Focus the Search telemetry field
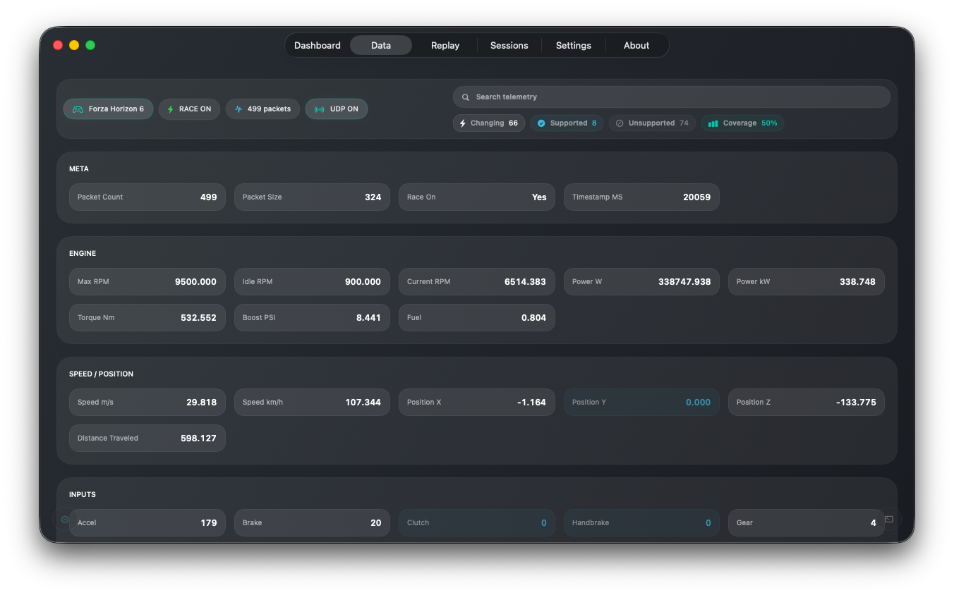954x595 pixels. click(x=671, y=97)
